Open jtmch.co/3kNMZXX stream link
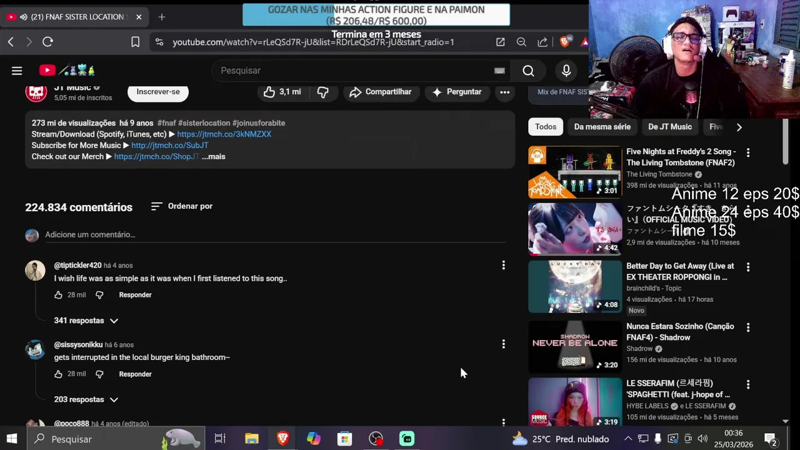The width and height of the screenshot is (800, 450). pos(224,134)
